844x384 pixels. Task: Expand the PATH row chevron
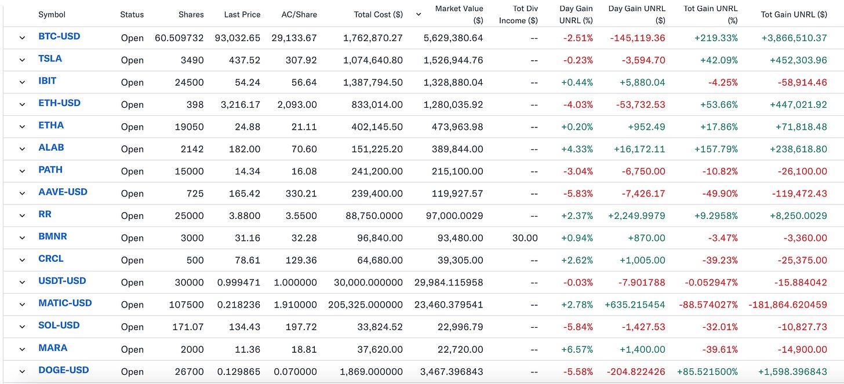(x=23, y=171)
